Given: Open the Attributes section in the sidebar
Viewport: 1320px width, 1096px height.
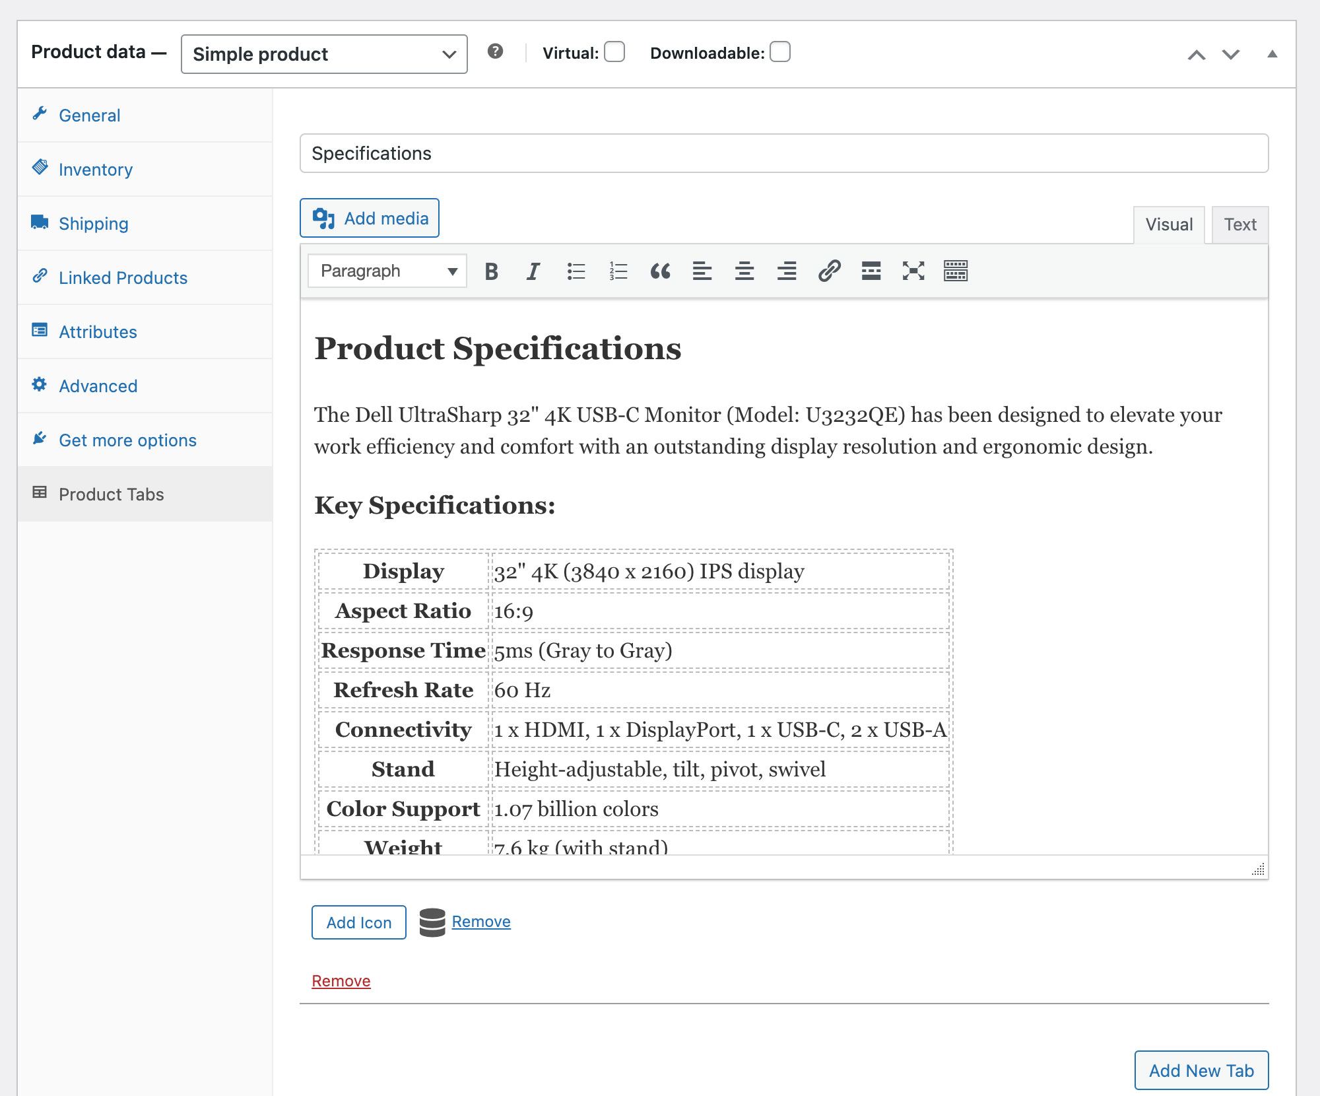Looking at the screenshot, I should pos(98,331).
